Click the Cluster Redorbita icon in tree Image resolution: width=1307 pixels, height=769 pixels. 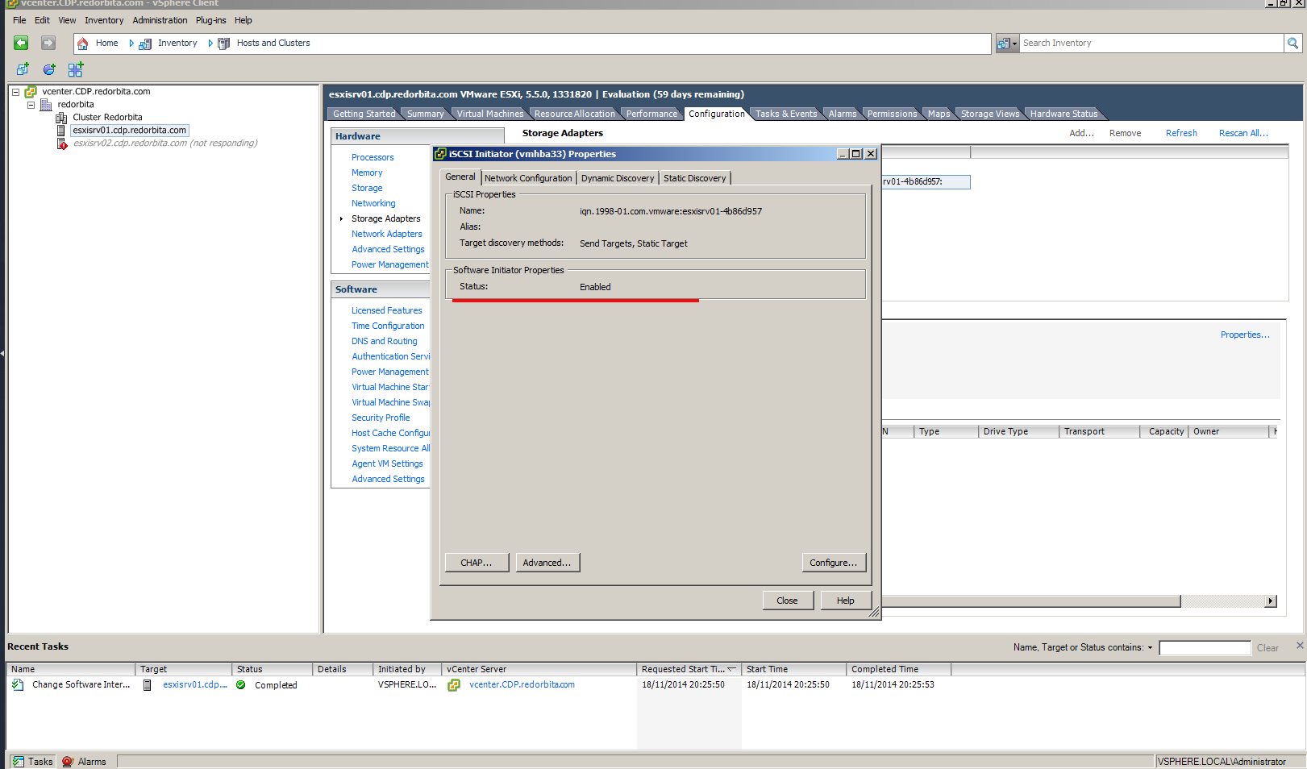click(x=61, y=118)
